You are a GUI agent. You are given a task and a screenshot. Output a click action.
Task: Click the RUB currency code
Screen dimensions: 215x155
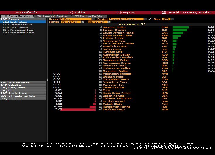pos(165,27)
